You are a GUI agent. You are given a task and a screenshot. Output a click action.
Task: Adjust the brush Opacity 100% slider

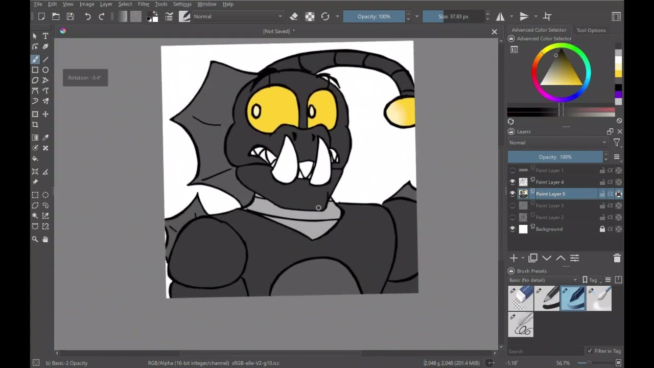[374, 16]
